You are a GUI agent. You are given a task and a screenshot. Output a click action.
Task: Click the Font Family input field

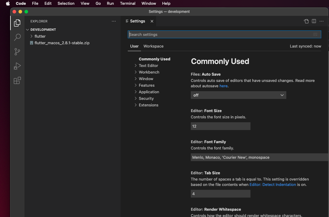(x=259, y=157)
